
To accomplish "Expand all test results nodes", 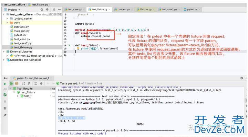I will pos(36,83).
